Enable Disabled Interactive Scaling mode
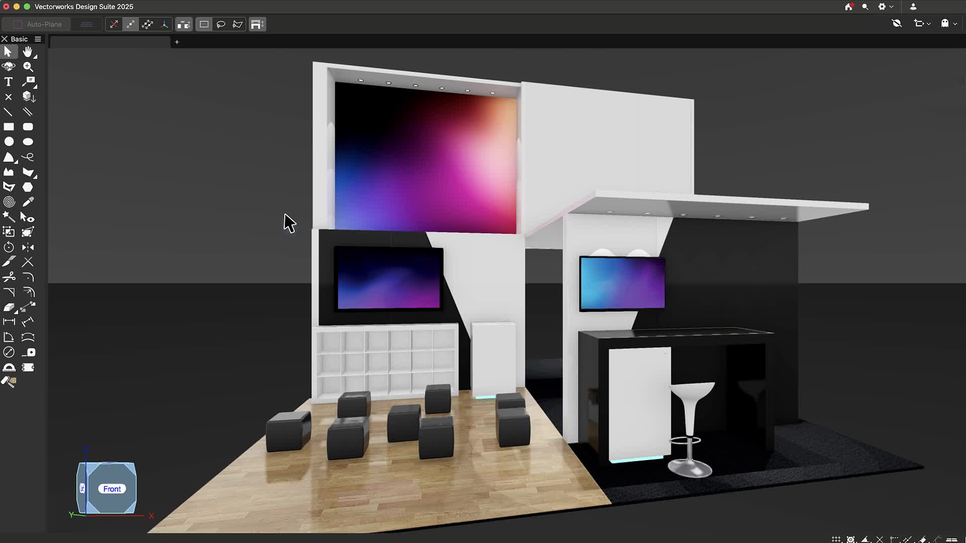Viewport: 966px width, 543px height. click(114, 24)
